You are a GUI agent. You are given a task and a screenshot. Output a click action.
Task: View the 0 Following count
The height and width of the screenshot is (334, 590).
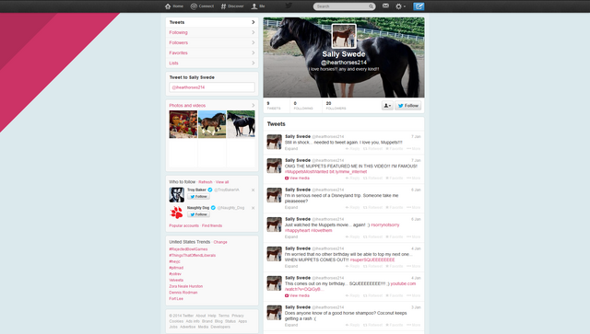pyautogui.click(x=303, y=106)
